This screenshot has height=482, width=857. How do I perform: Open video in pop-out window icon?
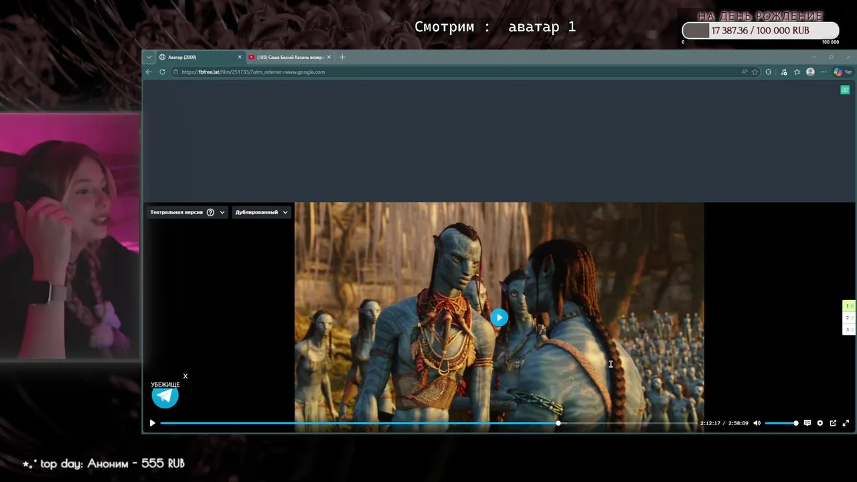pos(833,423)
